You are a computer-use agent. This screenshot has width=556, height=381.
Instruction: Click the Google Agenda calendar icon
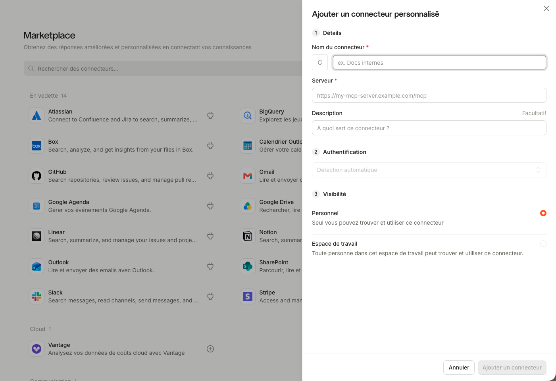coord(37,206)
